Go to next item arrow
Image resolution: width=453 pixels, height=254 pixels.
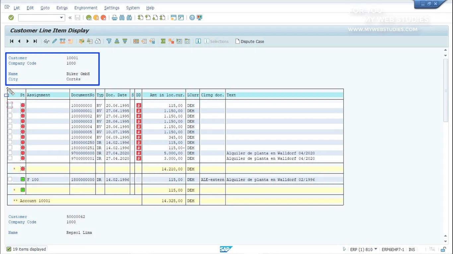pos(27,41)
